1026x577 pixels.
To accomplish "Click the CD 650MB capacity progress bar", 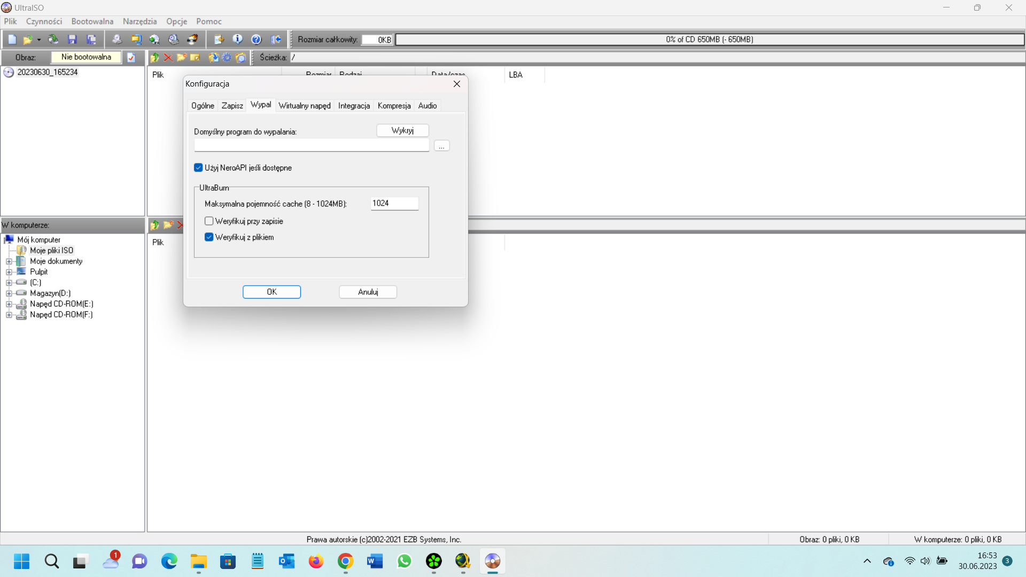I will 710,40.
